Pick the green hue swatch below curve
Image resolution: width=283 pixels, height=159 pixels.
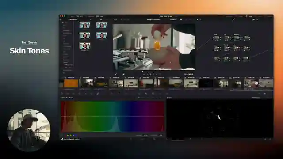click(x=71, y=135)
